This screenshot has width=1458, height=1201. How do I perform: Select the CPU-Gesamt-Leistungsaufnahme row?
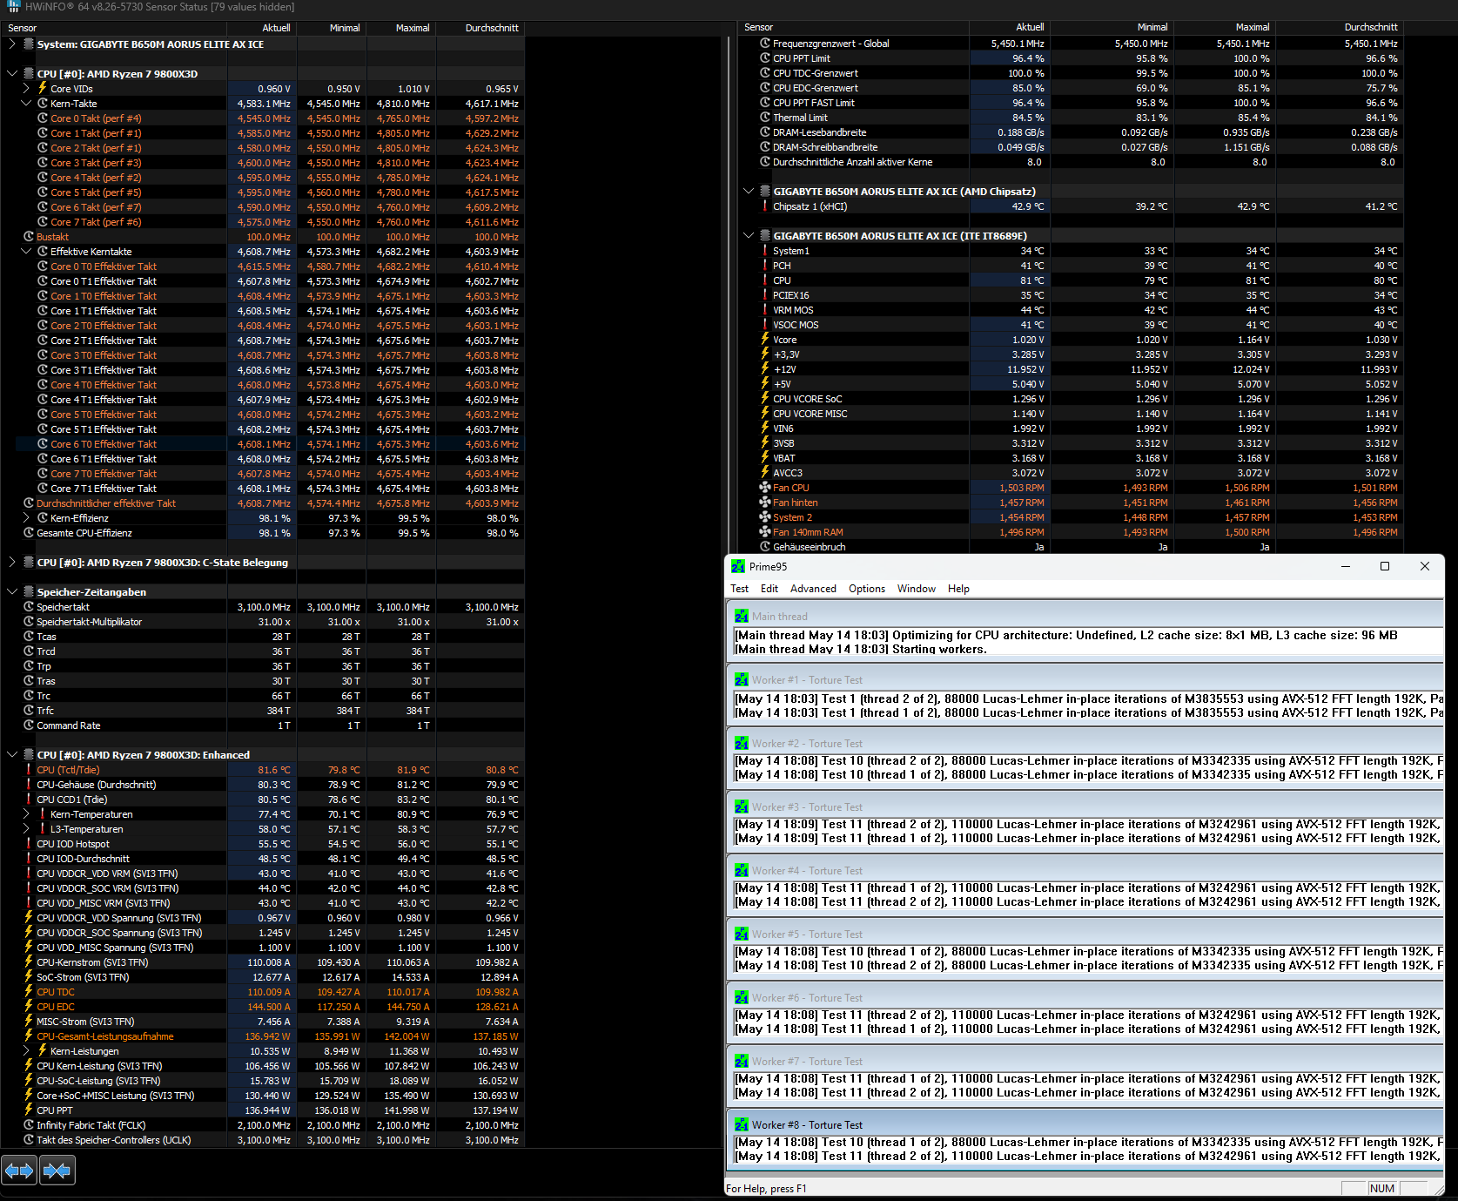pos(262,1036)
